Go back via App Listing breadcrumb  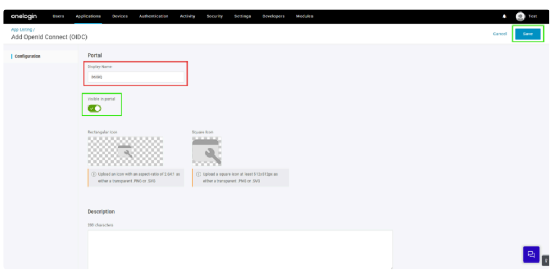tap(22, 29)
